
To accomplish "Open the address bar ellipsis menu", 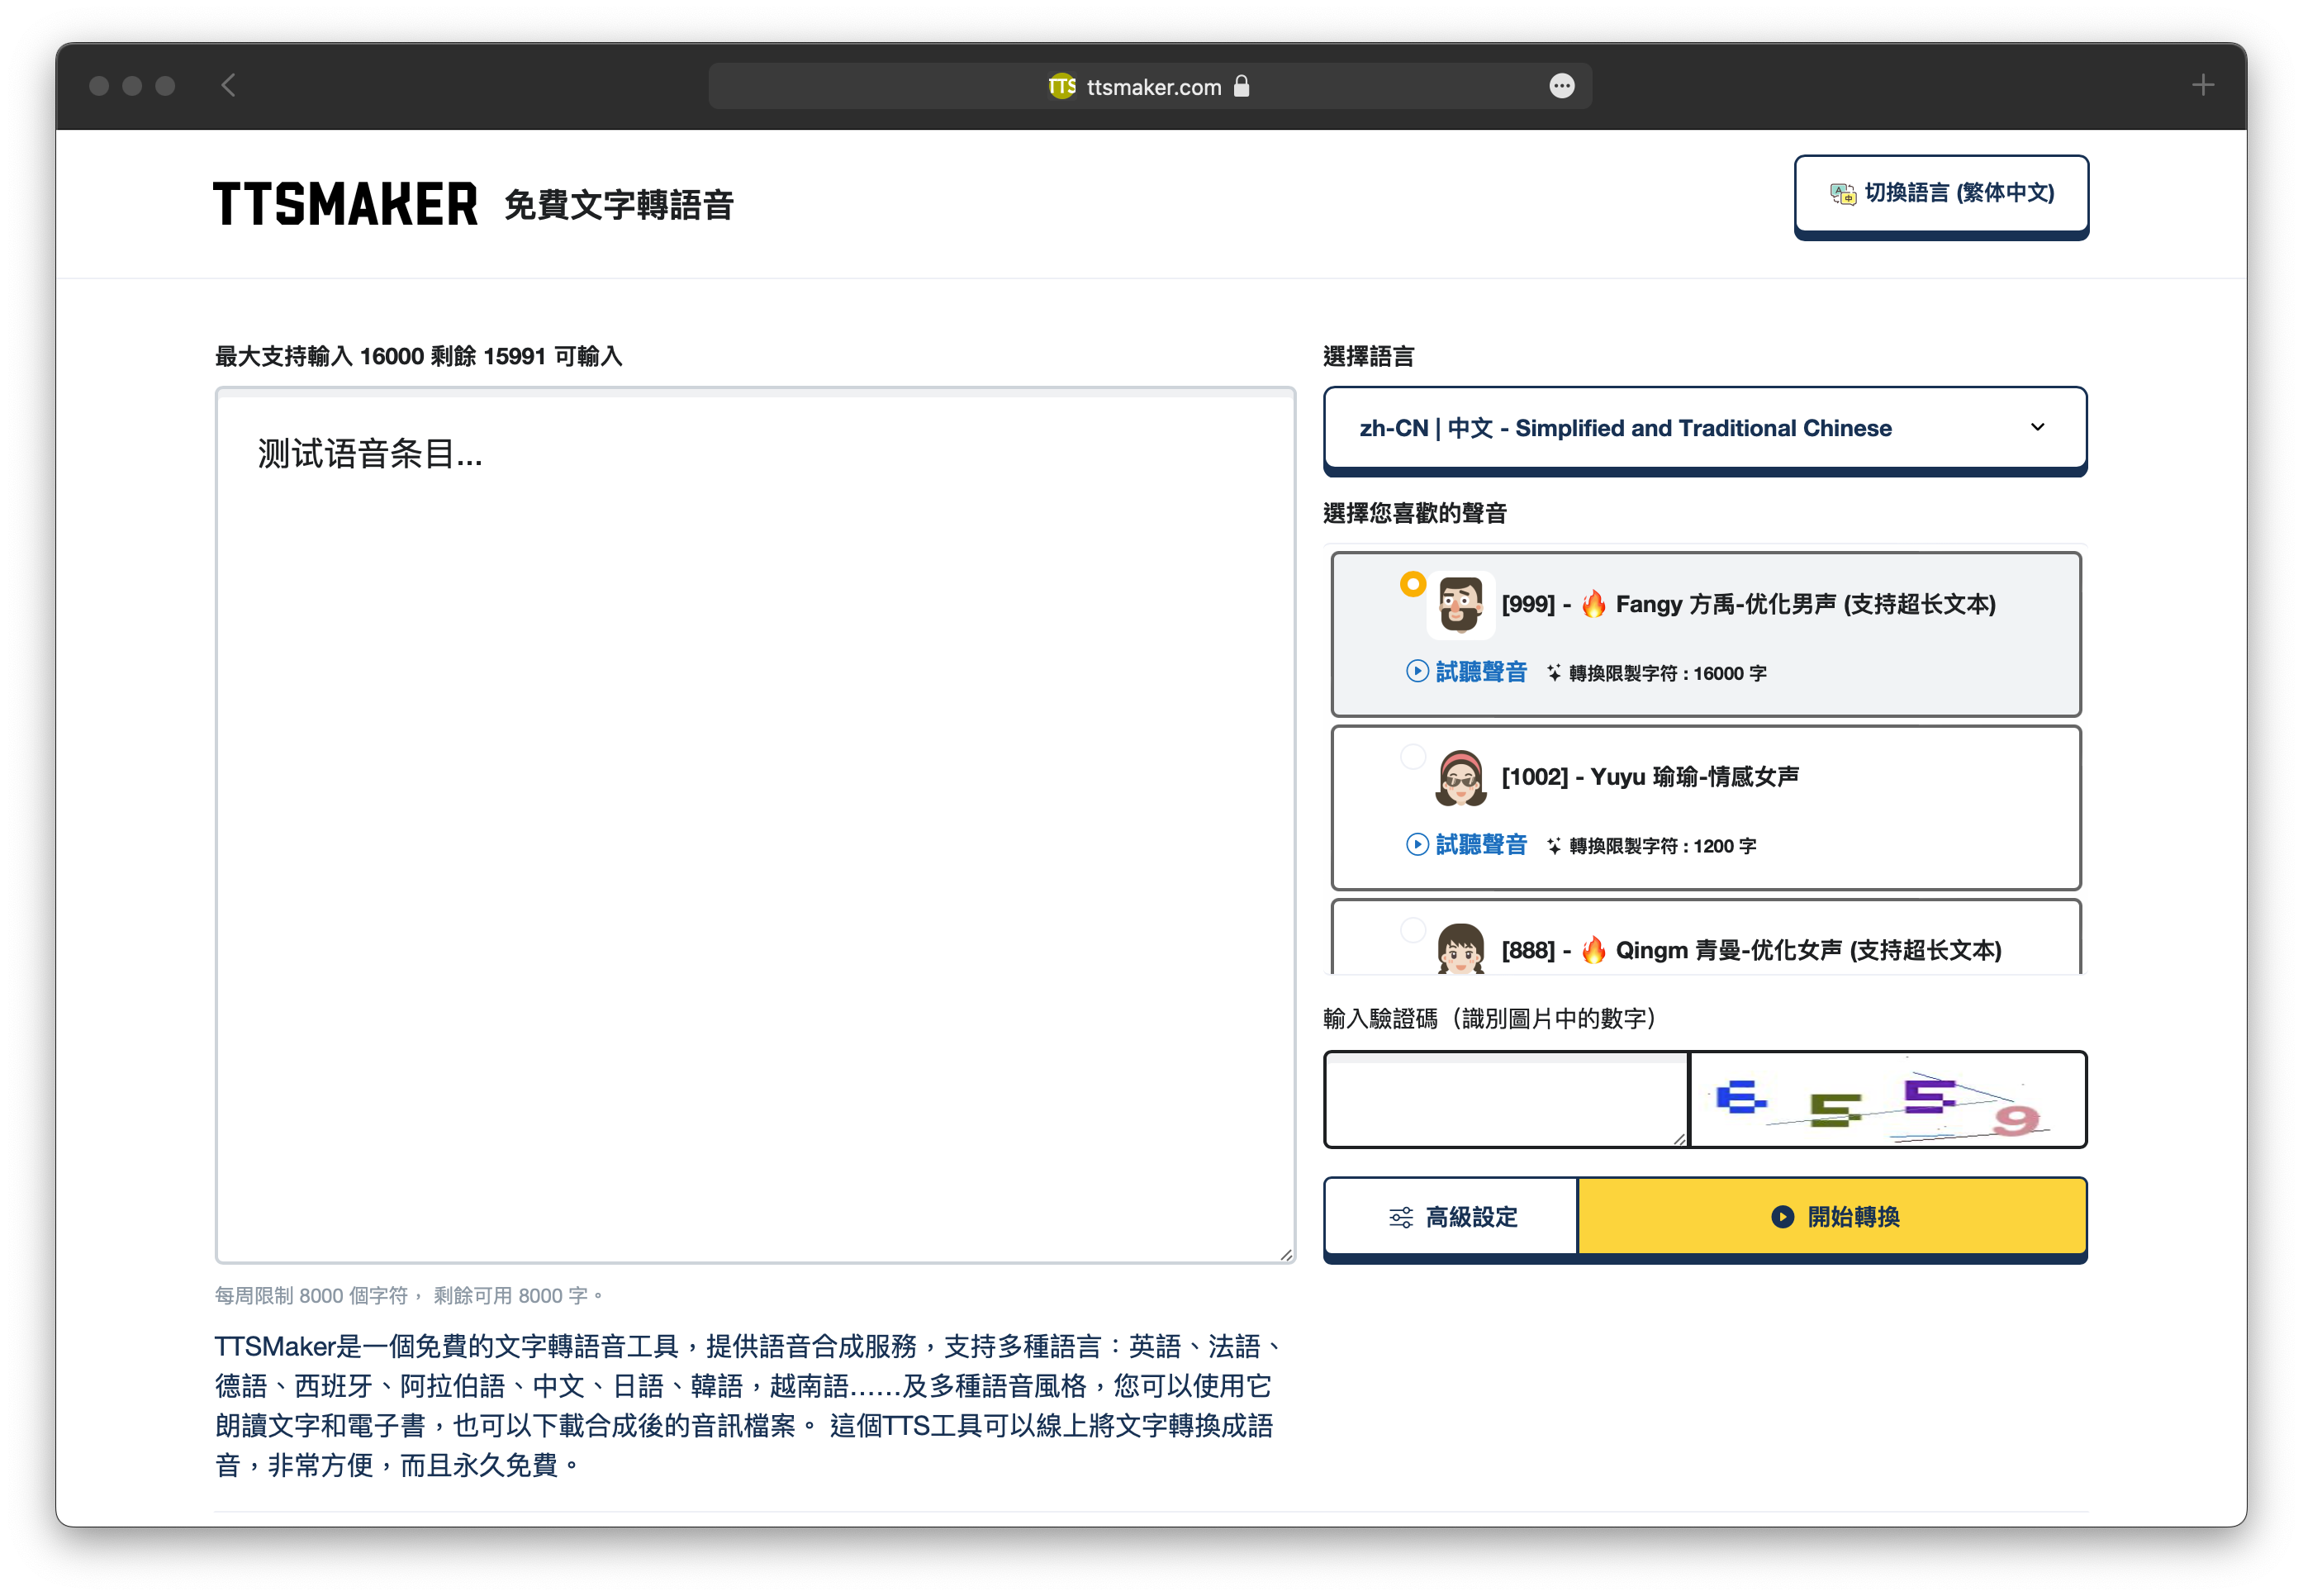I will pyautogui.click(x=1561, y=86).
